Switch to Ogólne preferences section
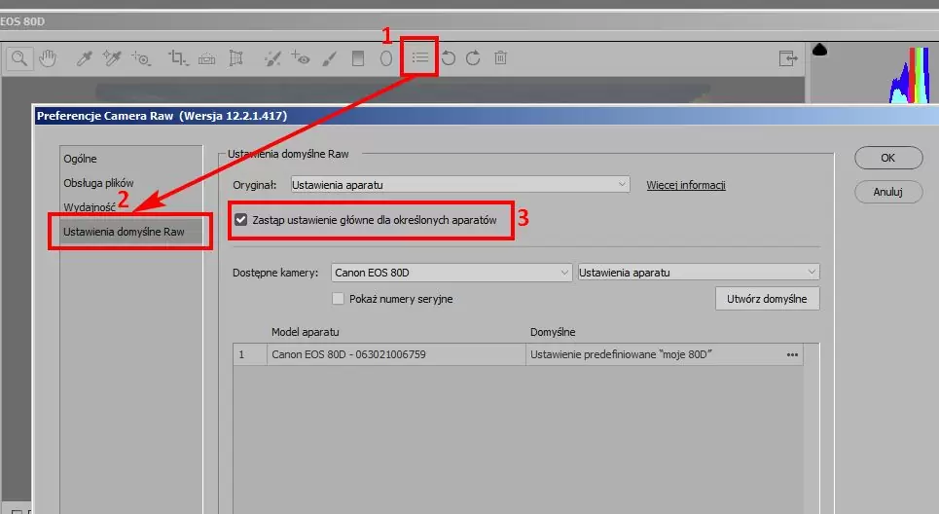This screenshot has width=939, height=514. 80,159
